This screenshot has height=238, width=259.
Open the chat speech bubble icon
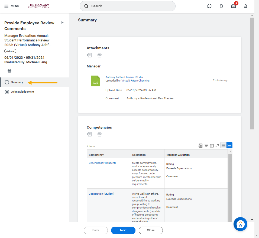pyautogui.click(x=209, y=6)
